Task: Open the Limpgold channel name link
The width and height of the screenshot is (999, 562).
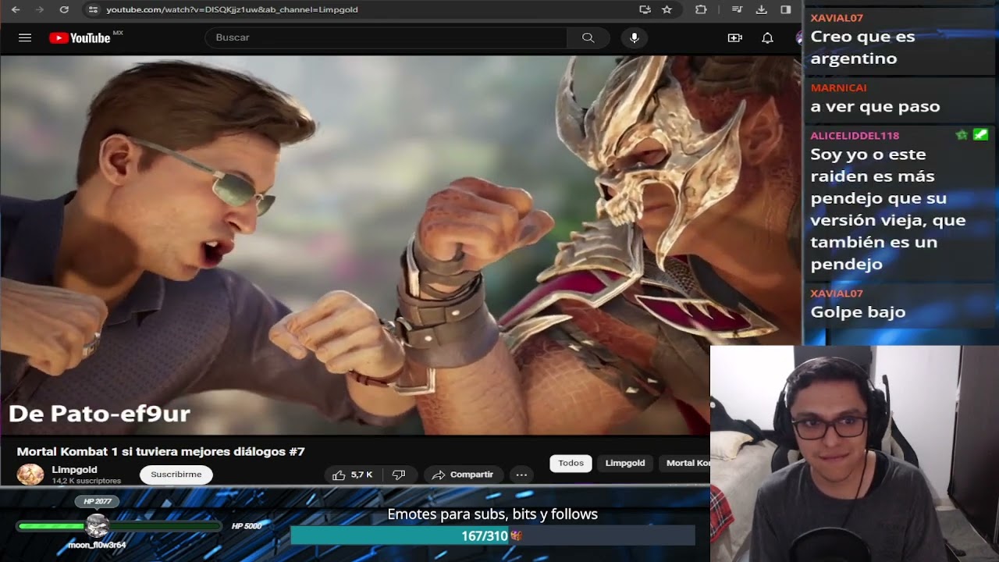Action: (74, 469)
